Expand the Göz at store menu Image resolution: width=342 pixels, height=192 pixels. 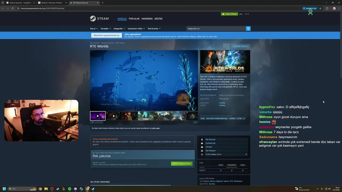(94, 29)
